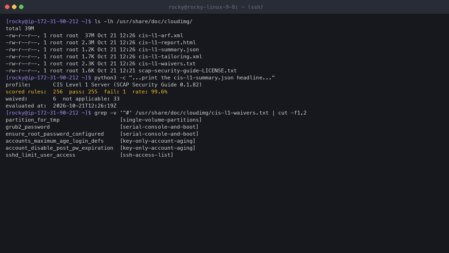Screen dimensions: 449x253
Task: Click the 'fail: 1' value
Action: (x=115, y=92)
